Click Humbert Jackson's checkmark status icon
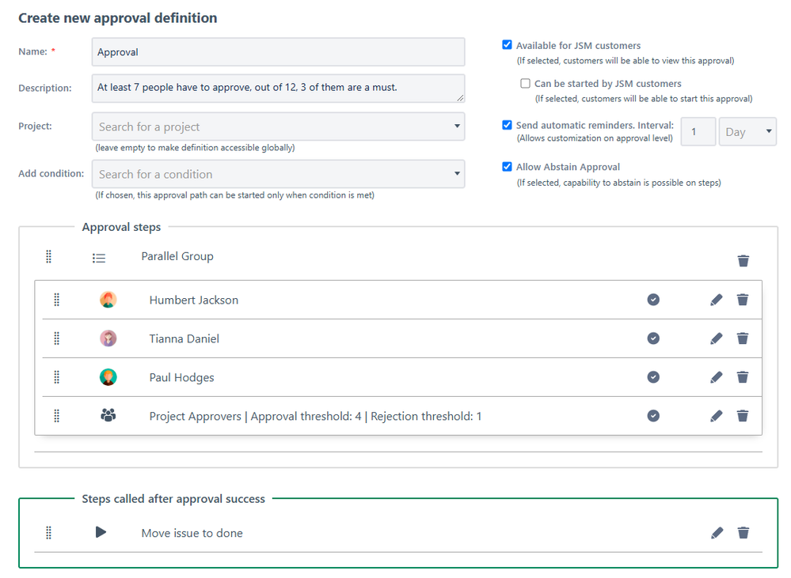The width and height of the screenshot is (791, 578). (x=653, y=300)
